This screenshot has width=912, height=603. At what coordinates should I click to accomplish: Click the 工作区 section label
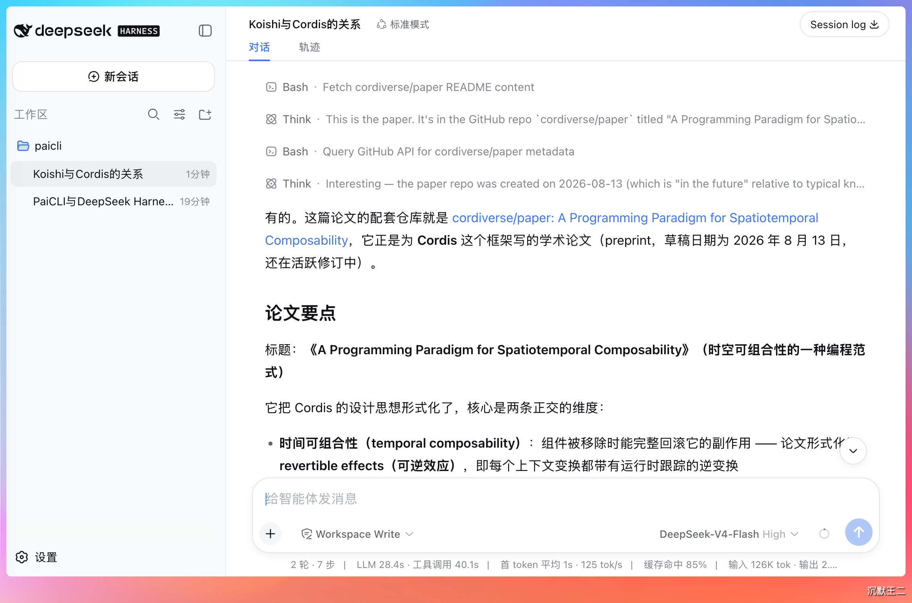pyautogui.click(x=31, y=115)
